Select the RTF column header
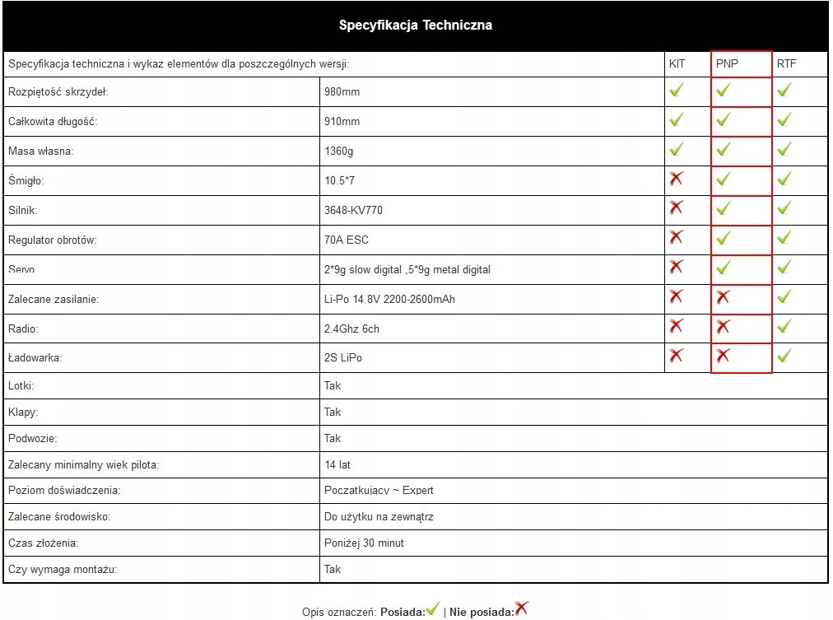Viewport: 833px width, 620px height. [x=787, y=64]
